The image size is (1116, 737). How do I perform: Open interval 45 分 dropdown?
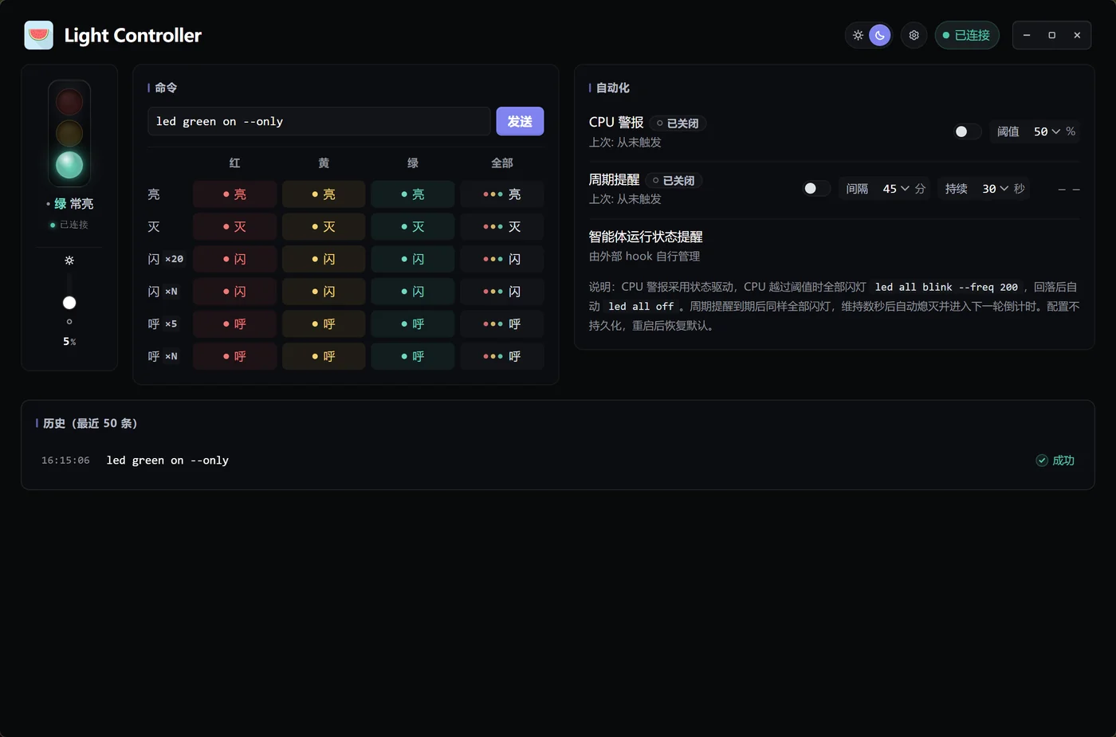896,189
